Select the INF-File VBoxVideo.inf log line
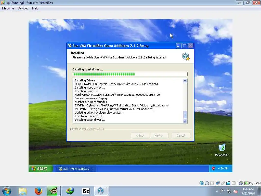Screen dimensions: 261x196 click(x=122, y=105)
